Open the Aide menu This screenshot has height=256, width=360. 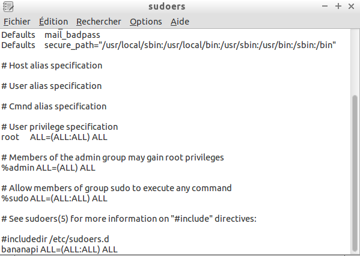click(180, 22)
